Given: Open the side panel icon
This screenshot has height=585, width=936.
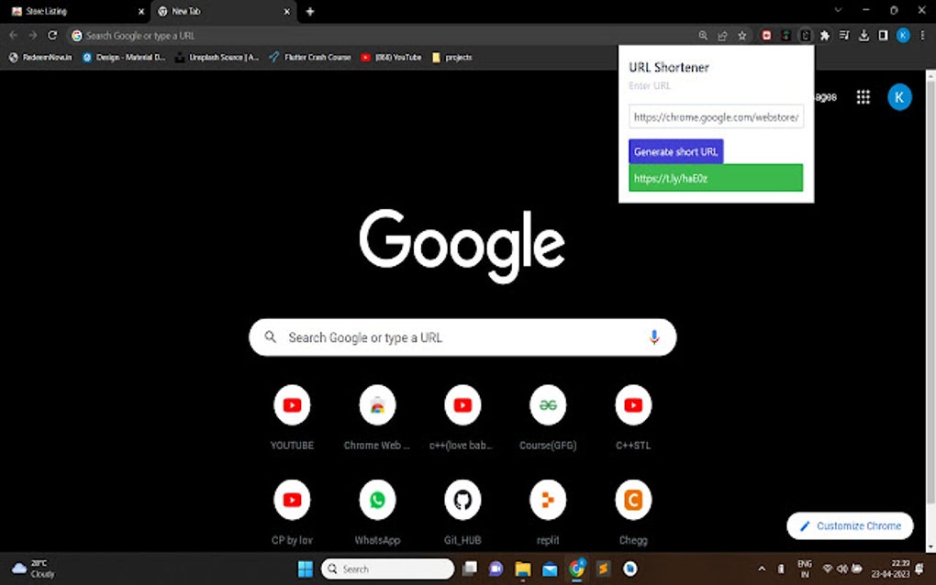Looking at the screenshot, I should pos(883,35).
